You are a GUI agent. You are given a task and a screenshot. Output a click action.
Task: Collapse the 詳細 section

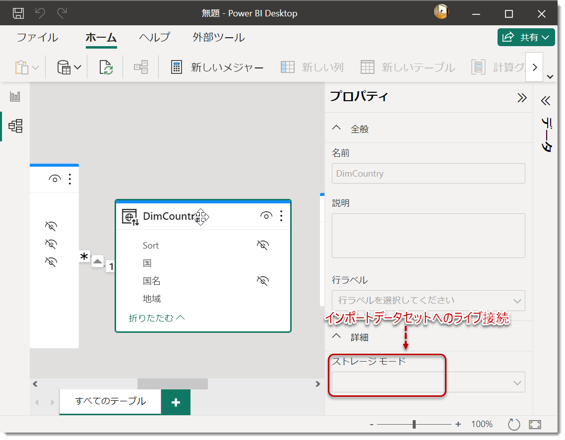click(x=336, y=337)
